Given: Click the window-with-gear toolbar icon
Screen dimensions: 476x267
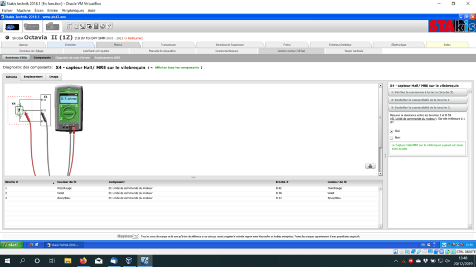Looking at the screenshot, I should coord(89,26).
